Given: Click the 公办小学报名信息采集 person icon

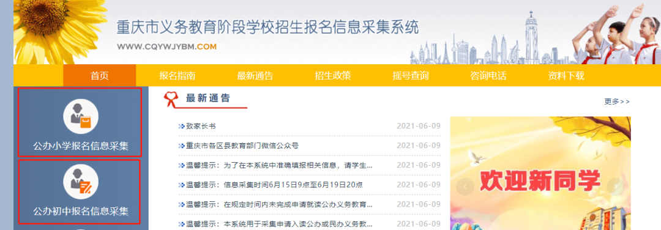Looking at the screenshot, I should (81, 117).
